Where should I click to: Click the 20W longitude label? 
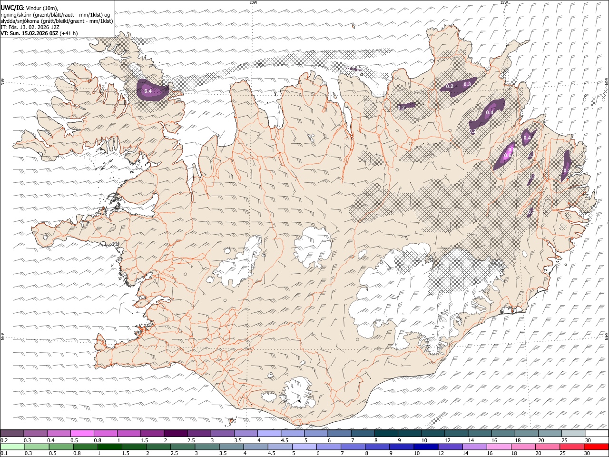tap(253, 2)
